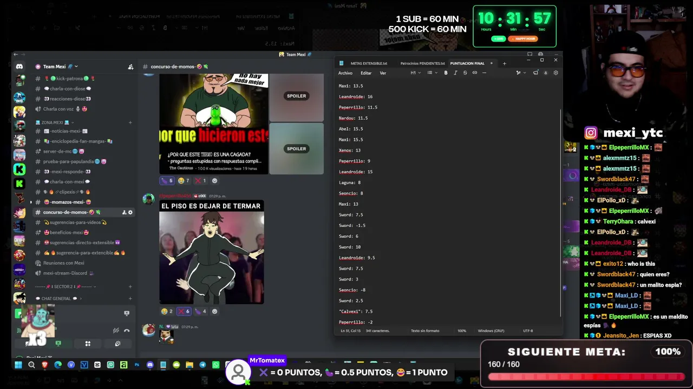Toggle eggplant reaction with count 4

(x=200, y=311)
